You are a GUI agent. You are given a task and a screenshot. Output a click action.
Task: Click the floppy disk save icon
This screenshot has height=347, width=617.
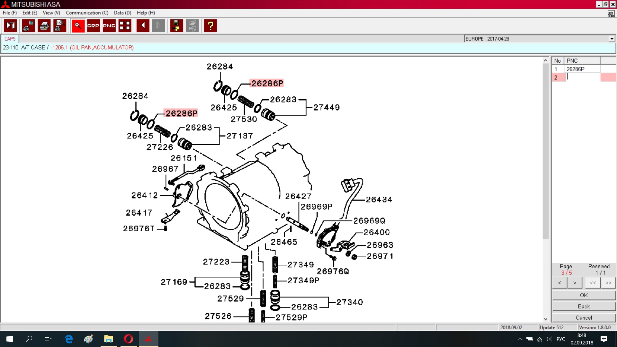point(176,26)
